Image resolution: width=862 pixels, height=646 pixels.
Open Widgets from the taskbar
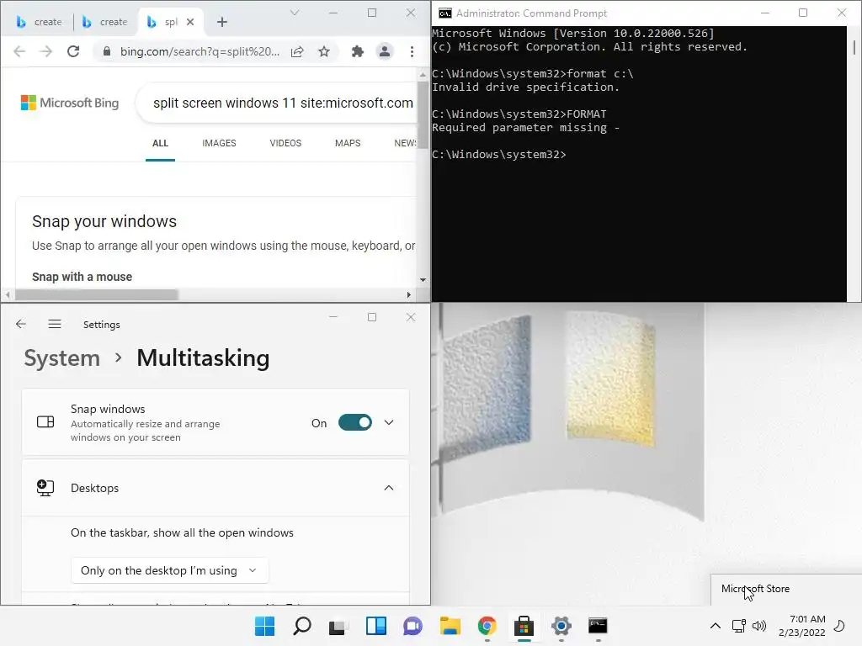tap(376, 626)
